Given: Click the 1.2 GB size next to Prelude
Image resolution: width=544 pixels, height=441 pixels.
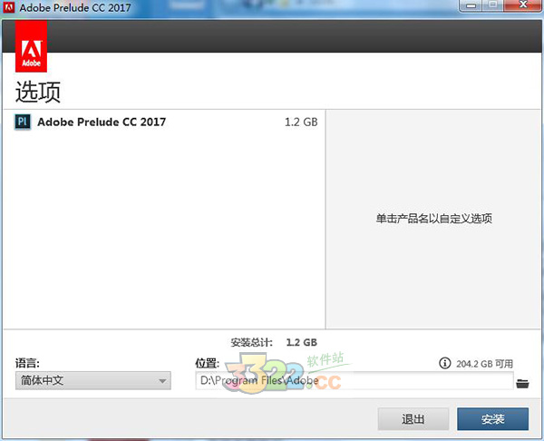Looking at the screenshot, I should tap(301, 122).
